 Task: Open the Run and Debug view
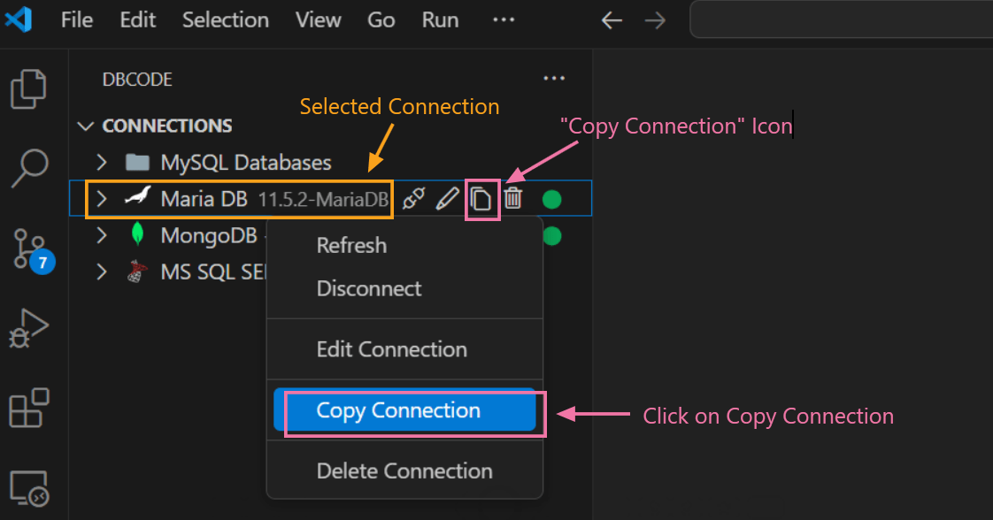(28, 328)
